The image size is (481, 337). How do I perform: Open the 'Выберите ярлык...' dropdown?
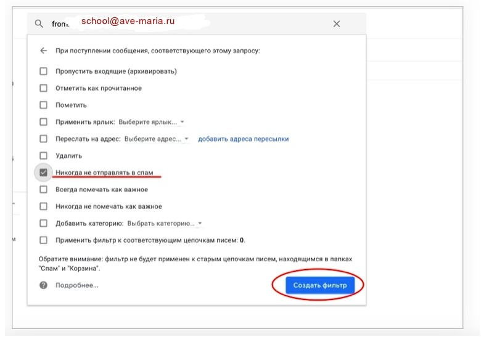[151, 122]
